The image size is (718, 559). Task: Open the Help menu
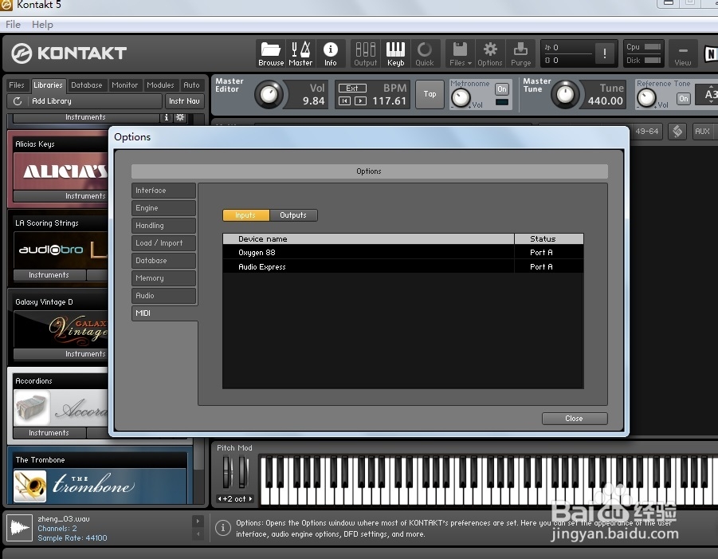click(42, 24)
